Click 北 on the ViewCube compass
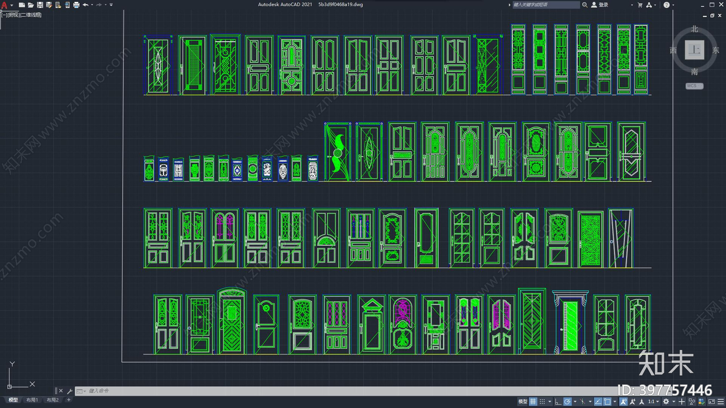 click(694, 29)
